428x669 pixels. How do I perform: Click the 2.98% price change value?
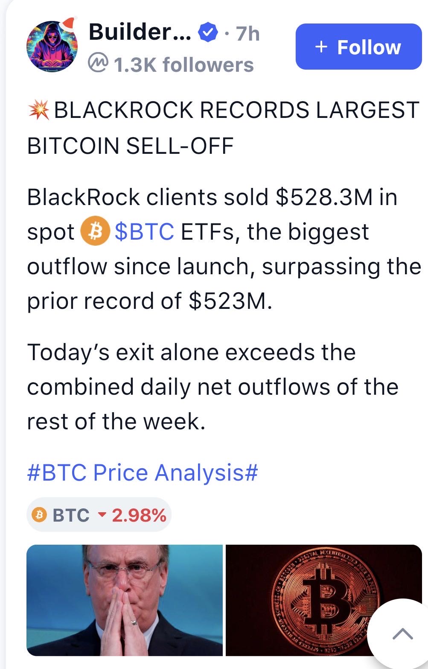(x=139, y=515)
